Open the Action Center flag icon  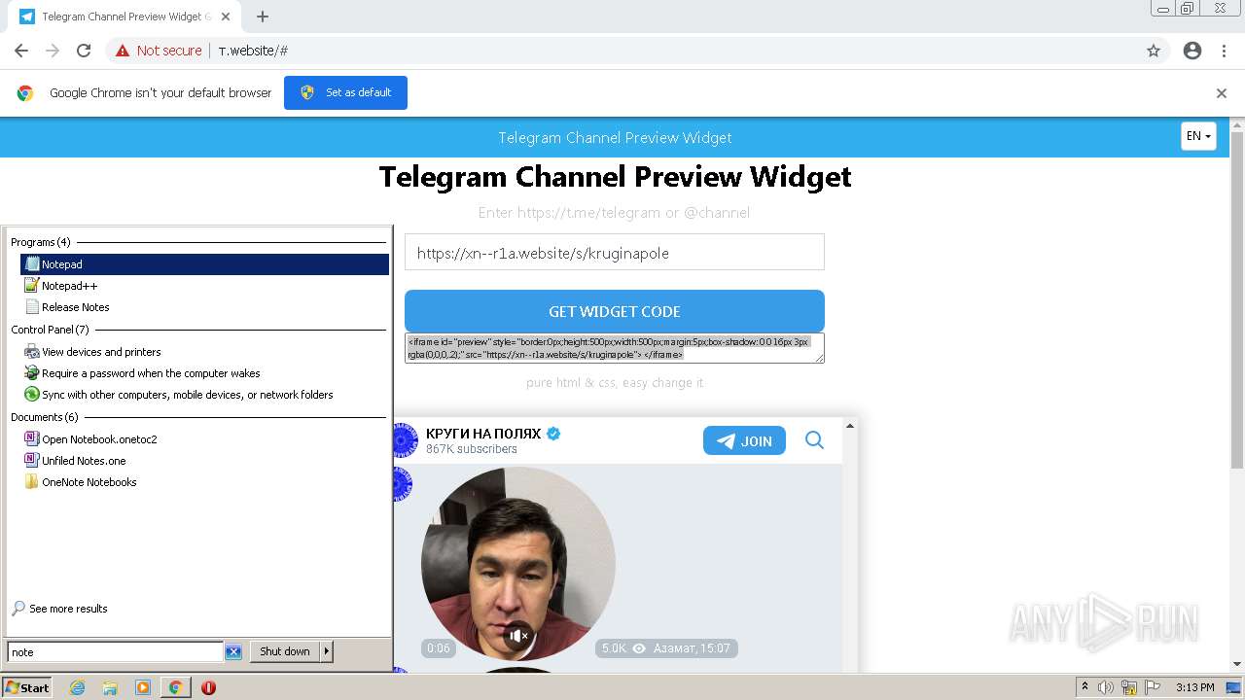click(x=1153, y=687)
